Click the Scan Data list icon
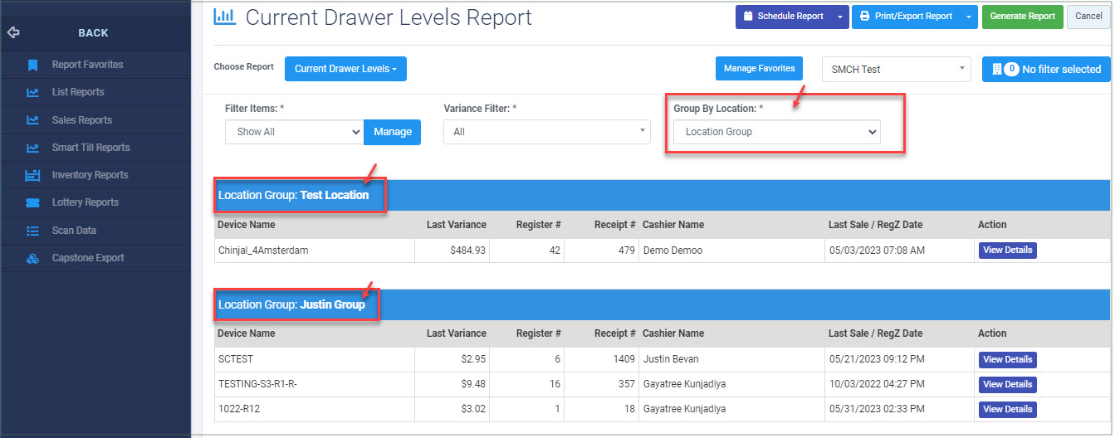Screen dimensions: 1115x438 pos(32,231)
